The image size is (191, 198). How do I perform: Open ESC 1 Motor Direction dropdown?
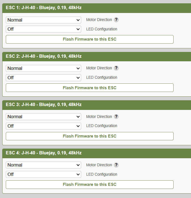pos(43,20)
